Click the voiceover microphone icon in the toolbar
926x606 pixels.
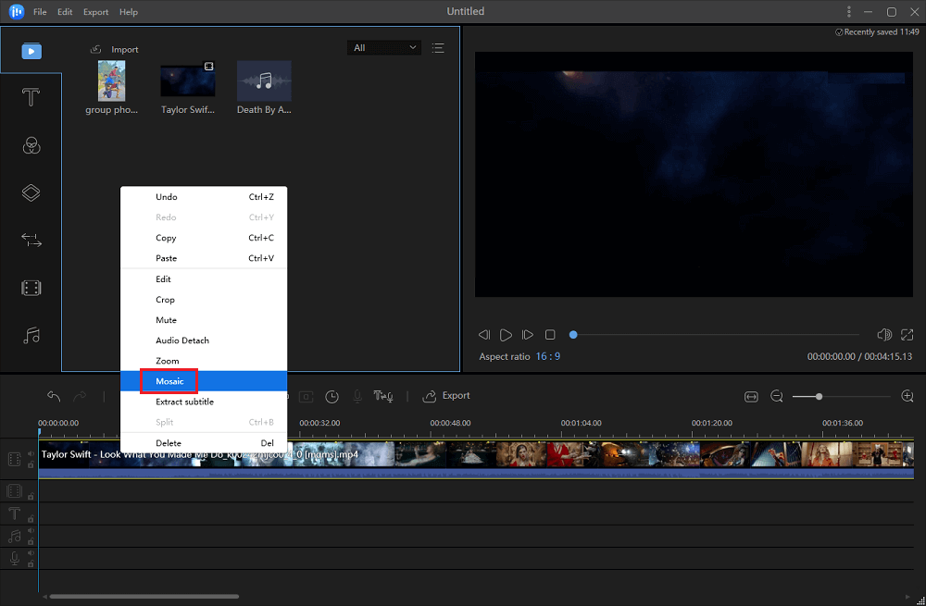(357, 396)
